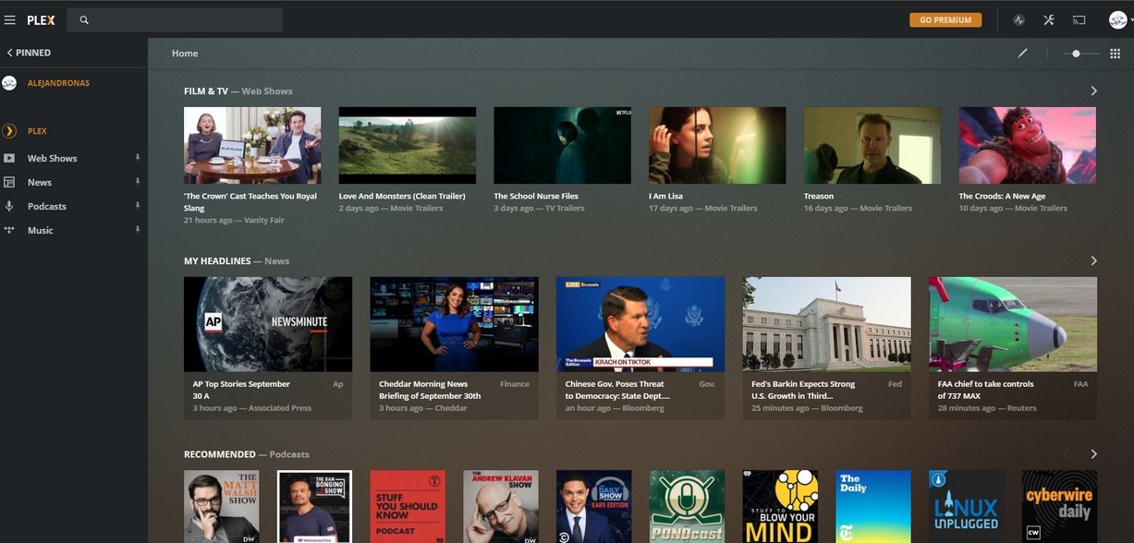Advance My Headlines row with right chevron
The width and height of the screenshot is (1134, 543).
[1093, 261]
